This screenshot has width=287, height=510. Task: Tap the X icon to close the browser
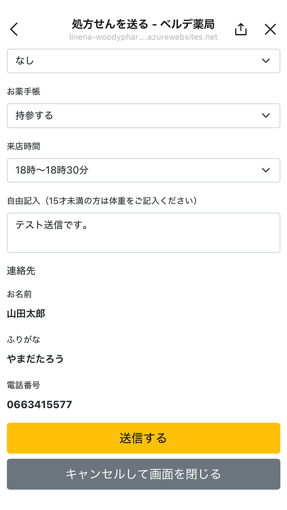pyautogui.click(x=270, y=29)
